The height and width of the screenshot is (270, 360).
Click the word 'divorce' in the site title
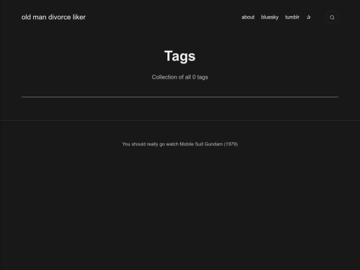[x=59, y=17]
